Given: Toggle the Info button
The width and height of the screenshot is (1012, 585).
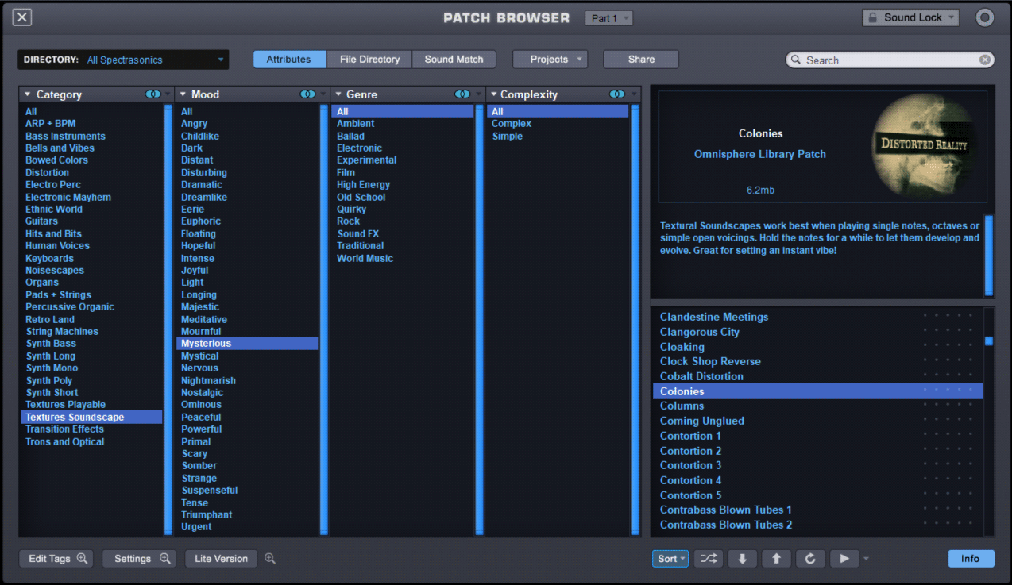Looking at the screenshot, I should 971,559.
